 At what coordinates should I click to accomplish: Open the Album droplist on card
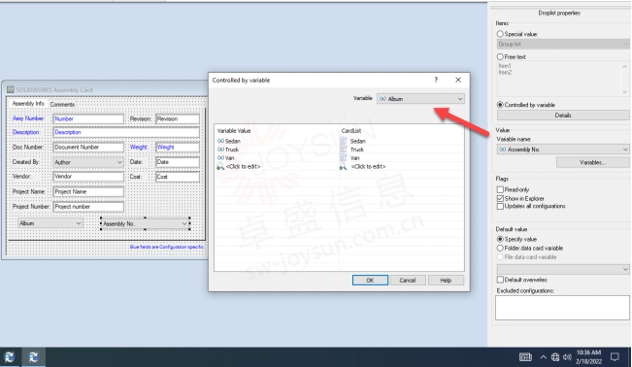(x=50, y=223)
